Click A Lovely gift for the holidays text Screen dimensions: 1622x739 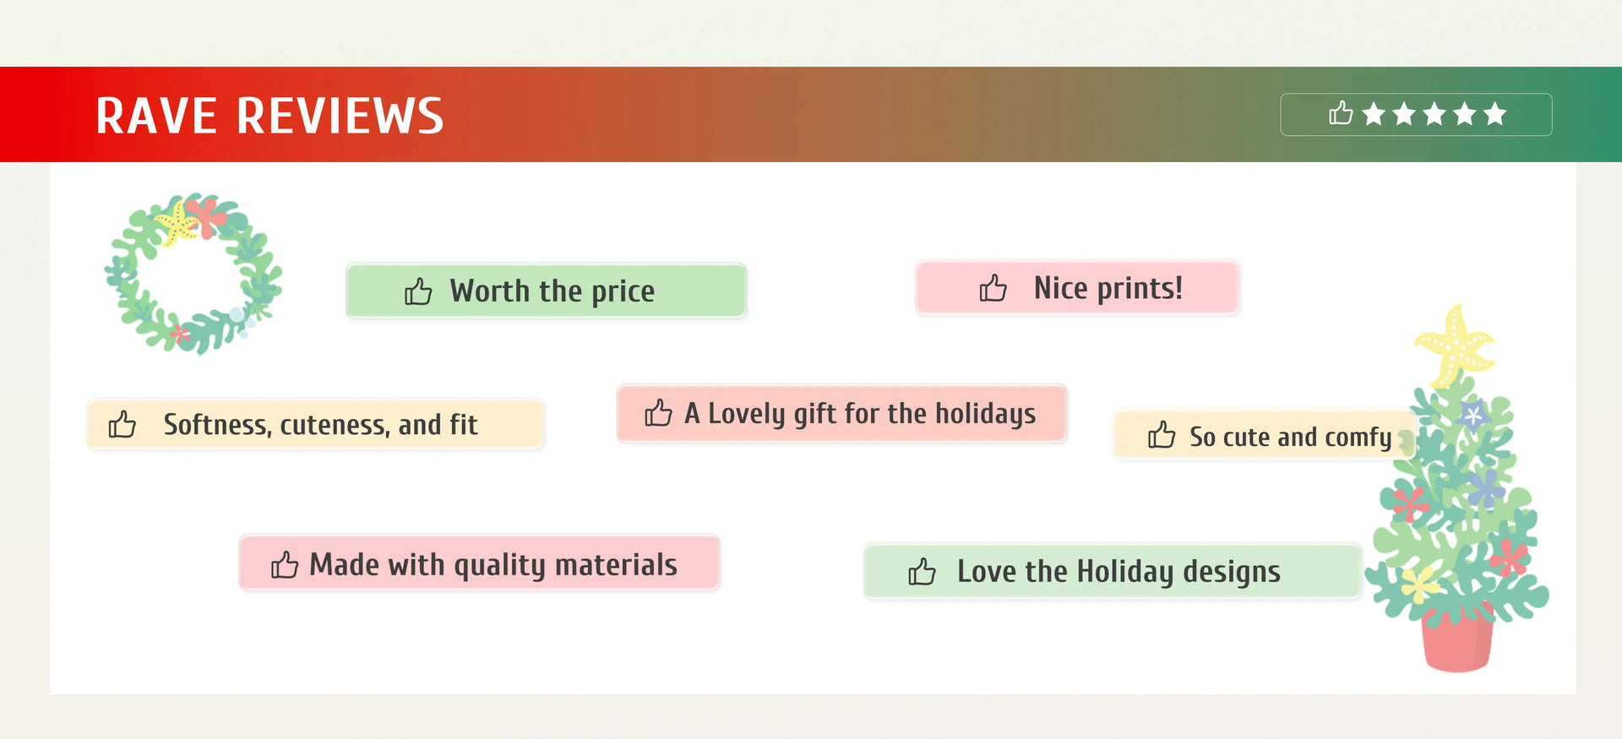(860, 413)
